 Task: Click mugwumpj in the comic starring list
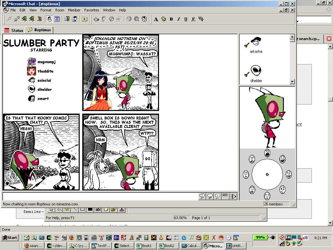(x=42, y=62)
